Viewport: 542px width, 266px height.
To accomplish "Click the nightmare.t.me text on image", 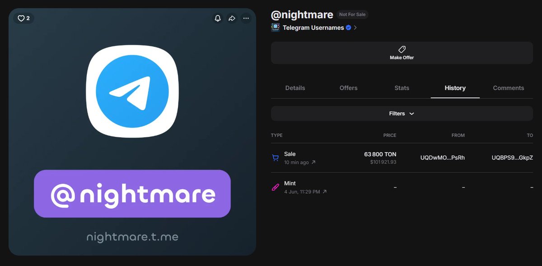I will coord(132,236).
